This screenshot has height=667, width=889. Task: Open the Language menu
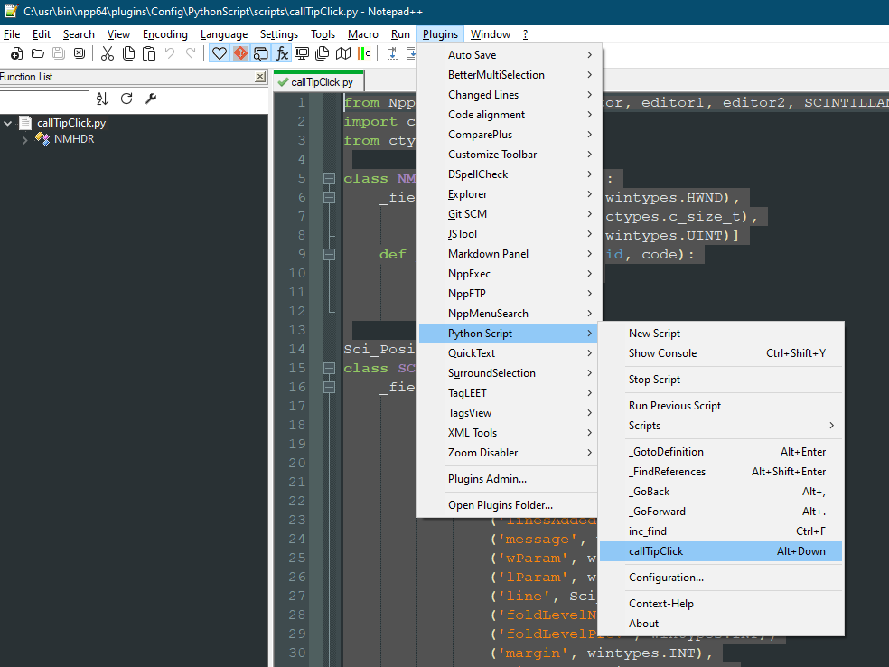coord(224,34)
